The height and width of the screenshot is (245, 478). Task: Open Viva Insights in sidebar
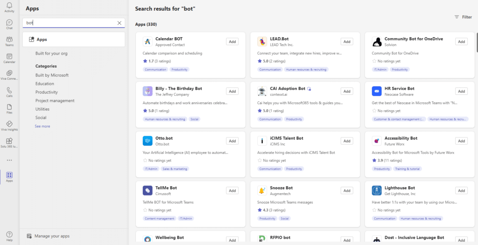(x=9, y=126)
